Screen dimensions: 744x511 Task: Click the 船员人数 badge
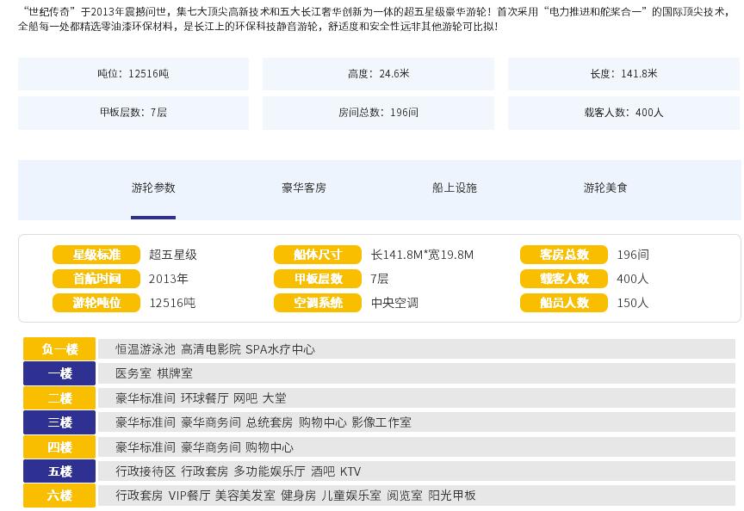coord(564,303)
